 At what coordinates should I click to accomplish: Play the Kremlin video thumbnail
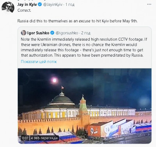tap(85, 106)
